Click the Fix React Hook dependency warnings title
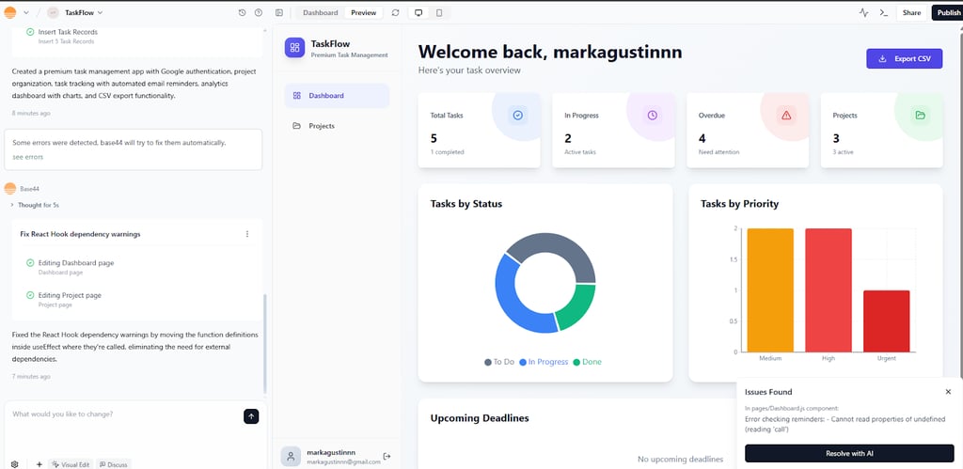 (81, 234)
